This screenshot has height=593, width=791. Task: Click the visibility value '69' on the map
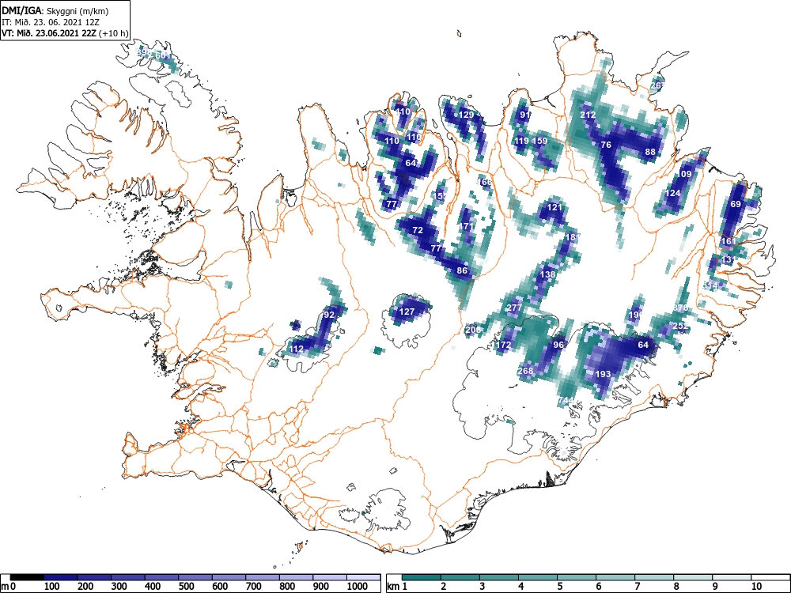(736, 204)
